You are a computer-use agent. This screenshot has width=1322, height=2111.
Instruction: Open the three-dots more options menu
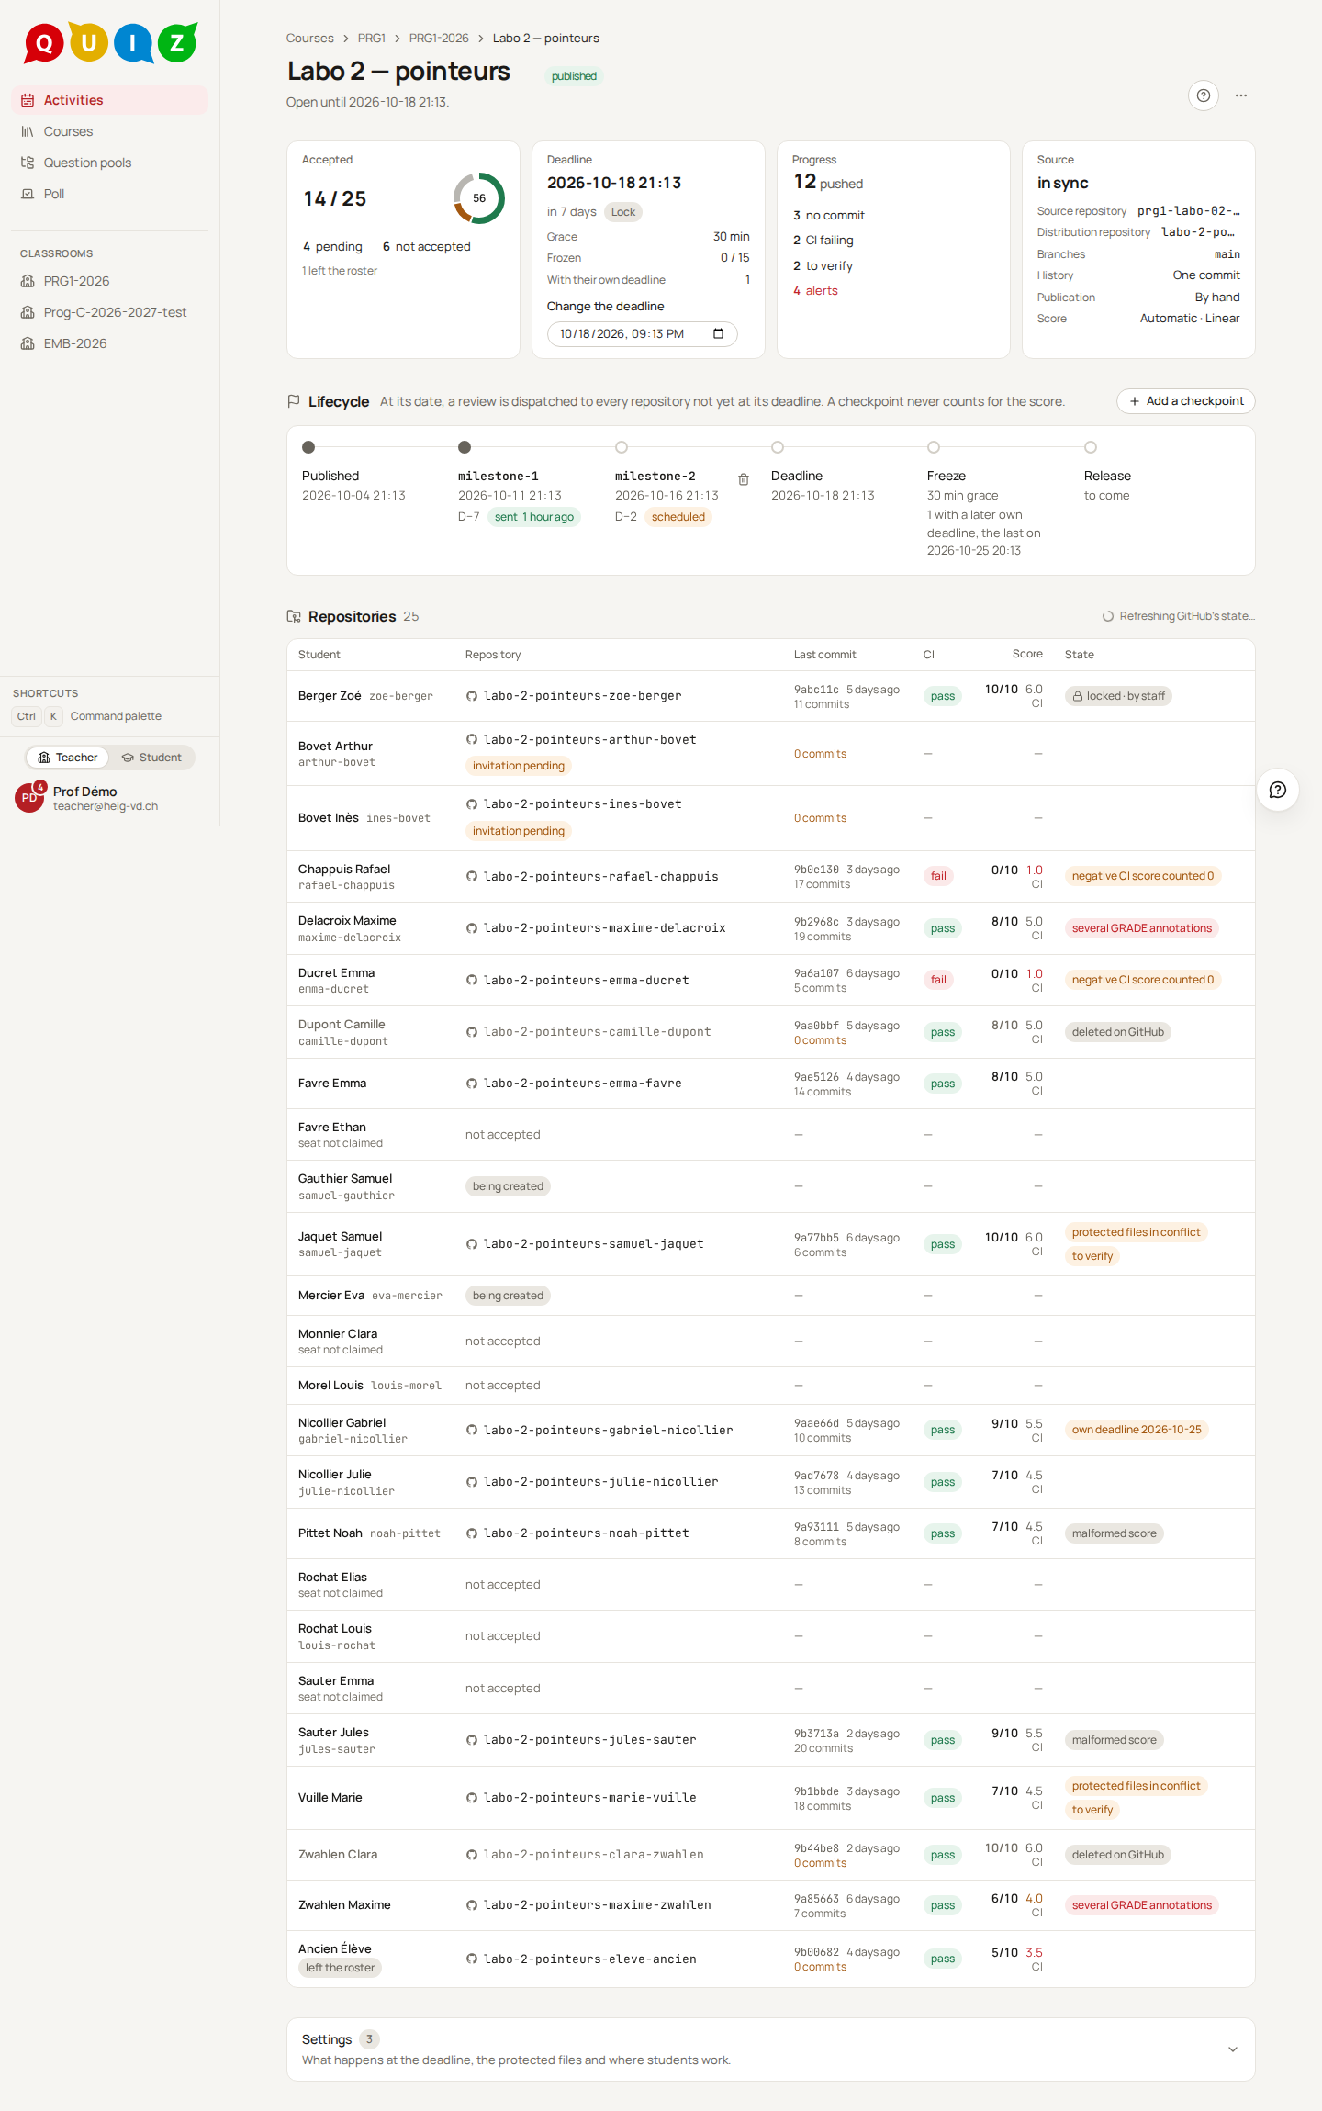coord(1241,95)
